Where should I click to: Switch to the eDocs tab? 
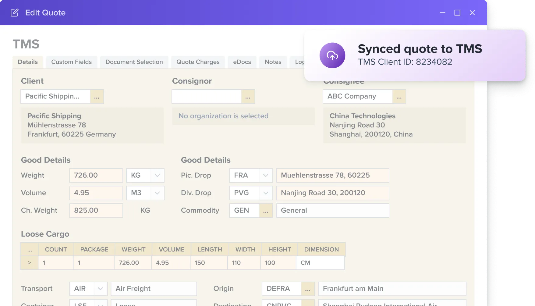(242, 62)
